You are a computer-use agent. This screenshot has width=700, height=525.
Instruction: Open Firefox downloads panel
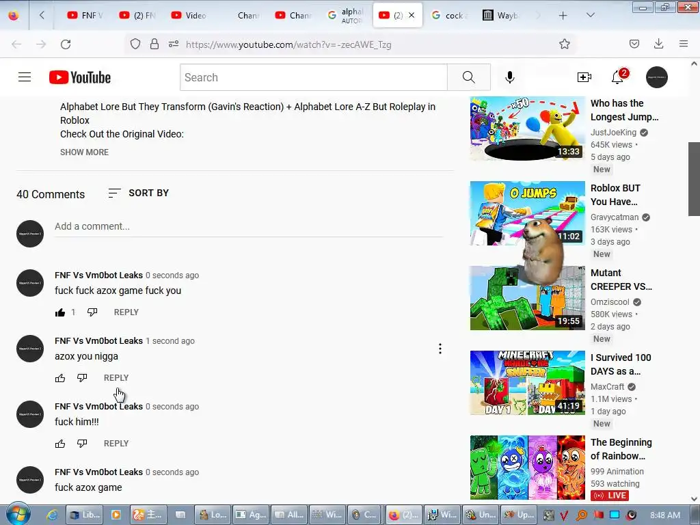coord(658,44)
